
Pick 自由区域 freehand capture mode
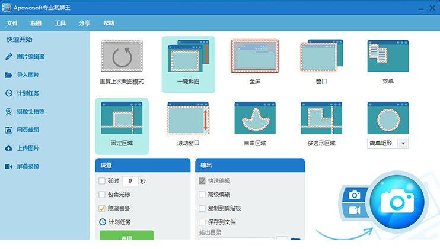[255, 124]
